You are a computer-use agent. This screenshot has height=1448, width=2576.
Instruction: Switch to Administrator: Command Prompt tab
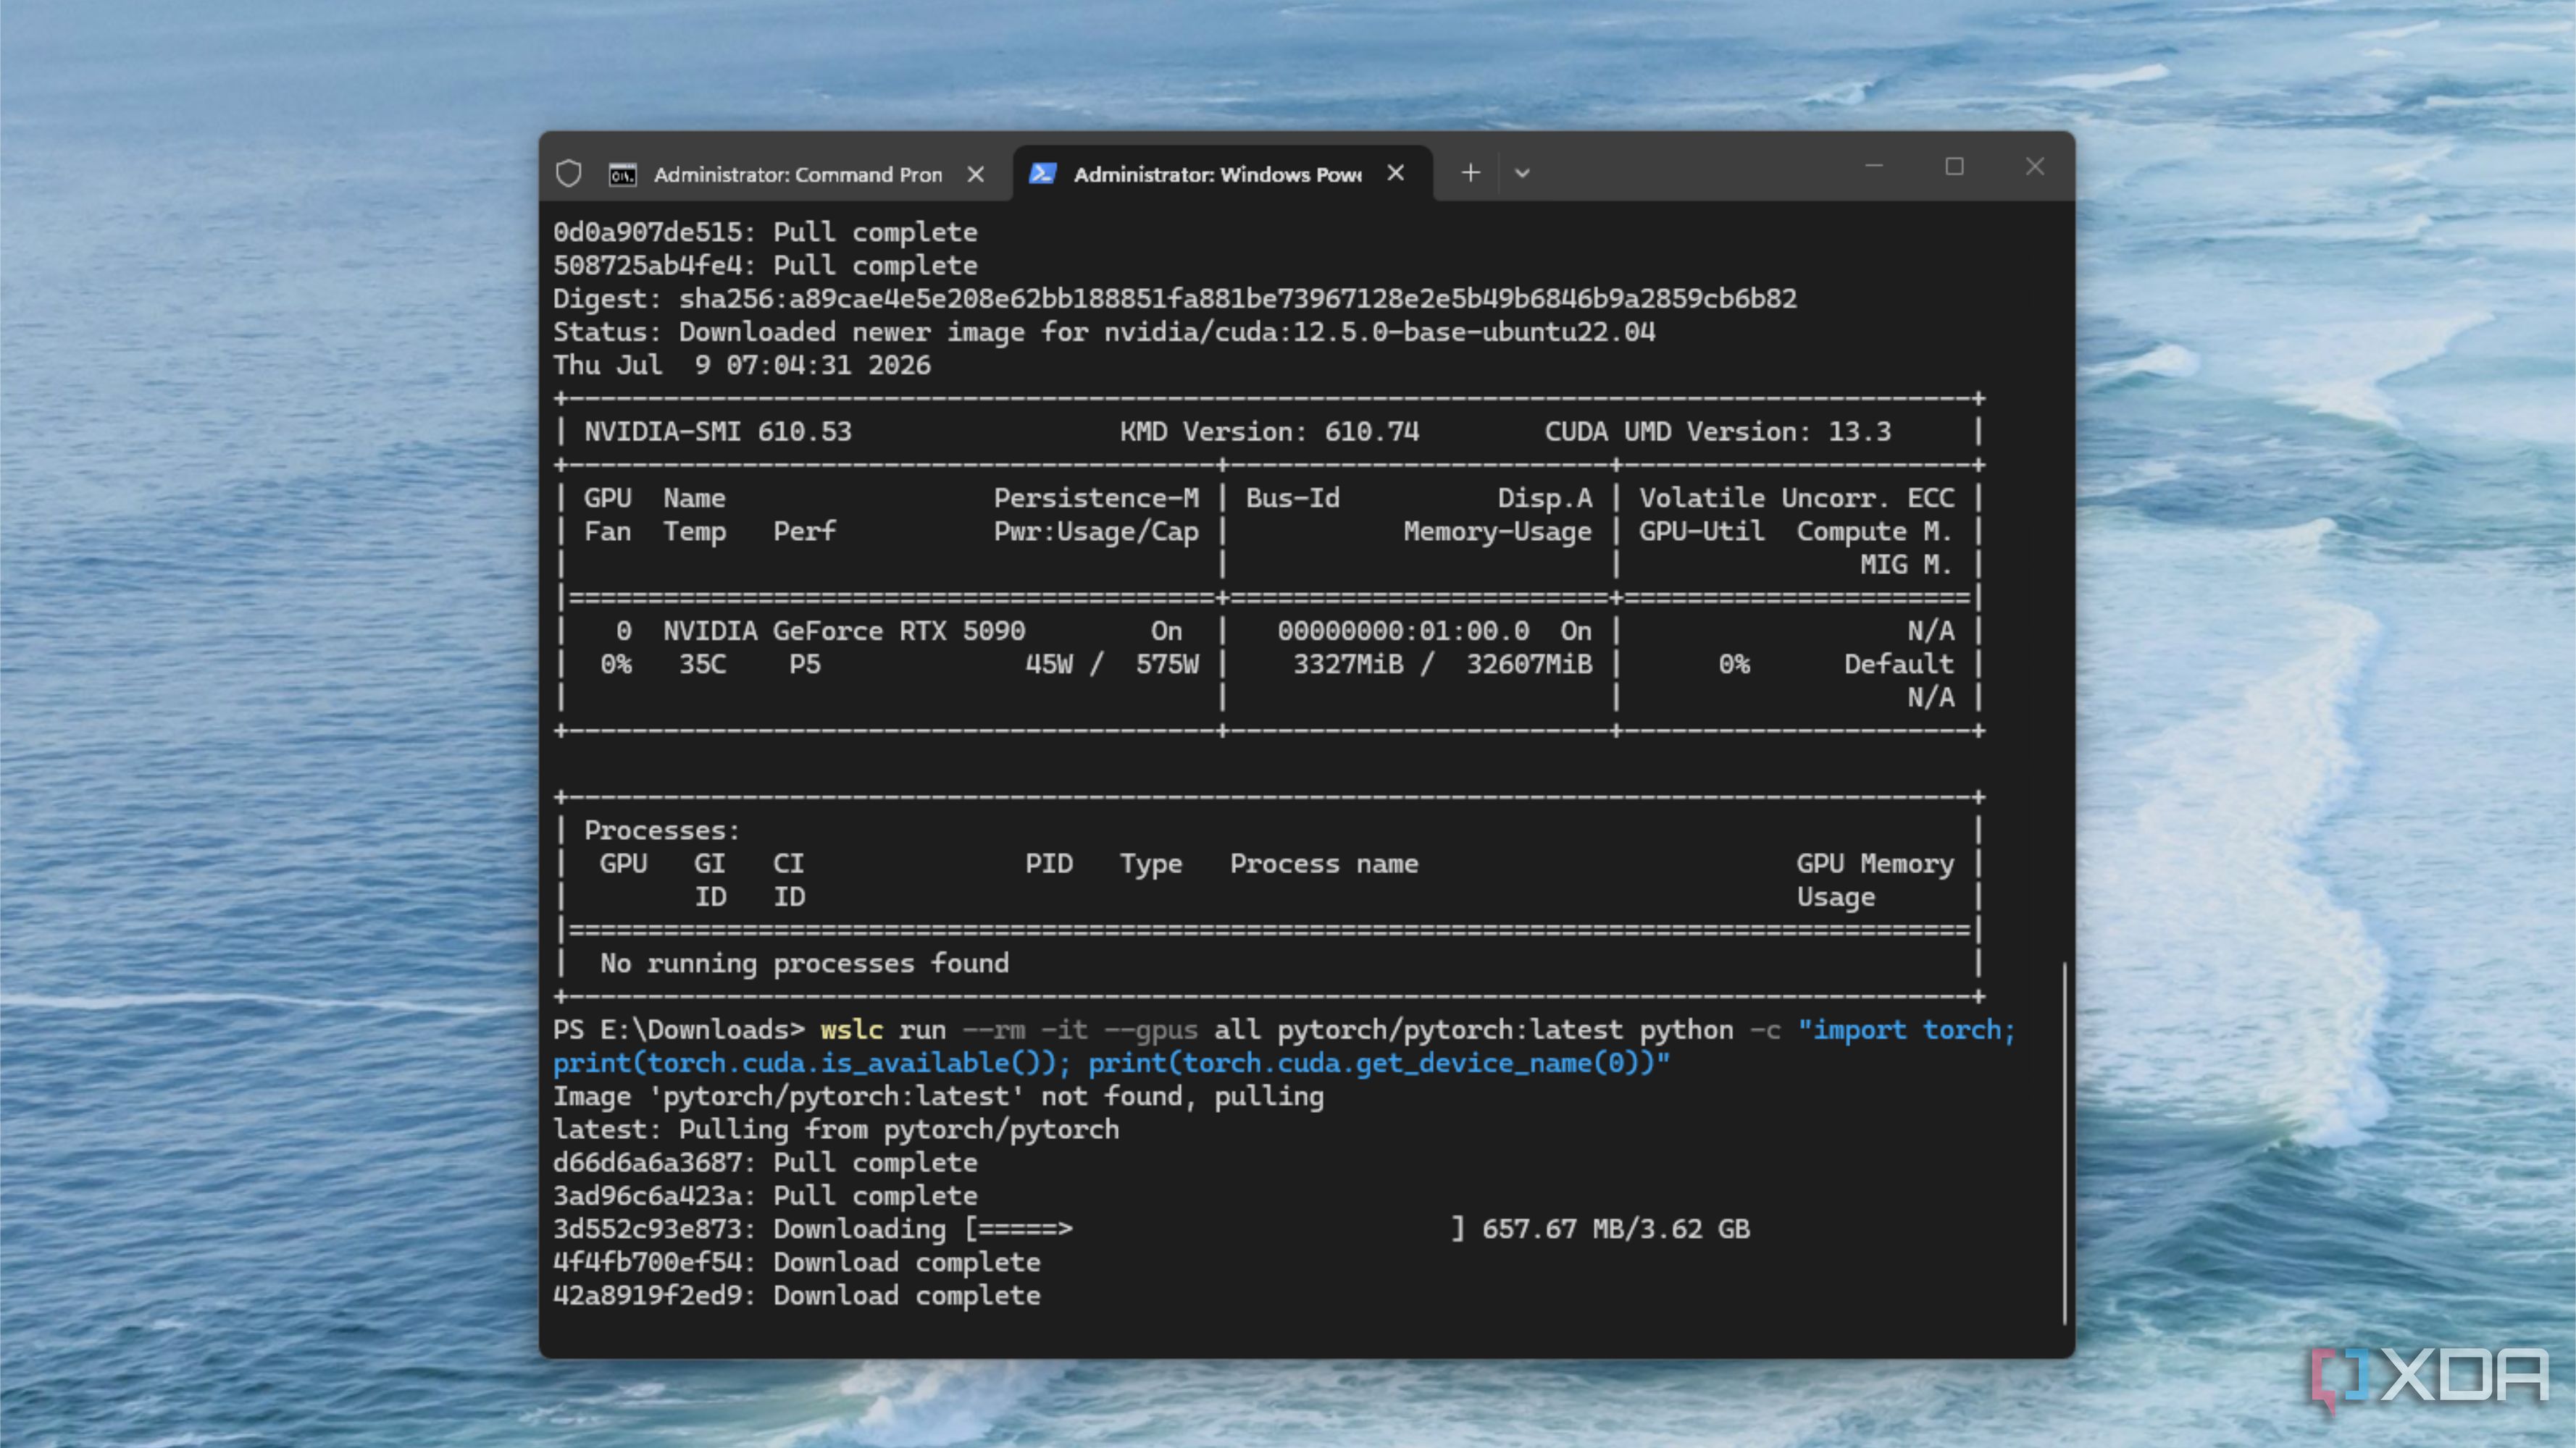tap(797, 175)
